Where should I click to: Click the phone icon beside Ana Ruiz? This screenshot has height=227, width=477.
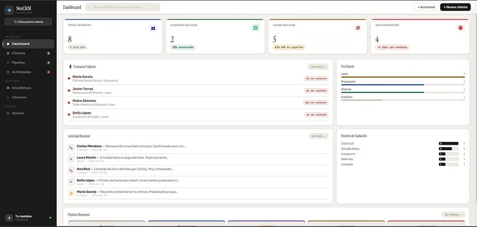71,170
